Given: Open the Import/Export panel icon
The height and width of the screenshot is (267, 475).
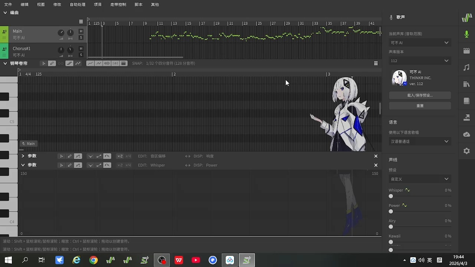Looking at the screenshot, I should (x=466, y=118).
